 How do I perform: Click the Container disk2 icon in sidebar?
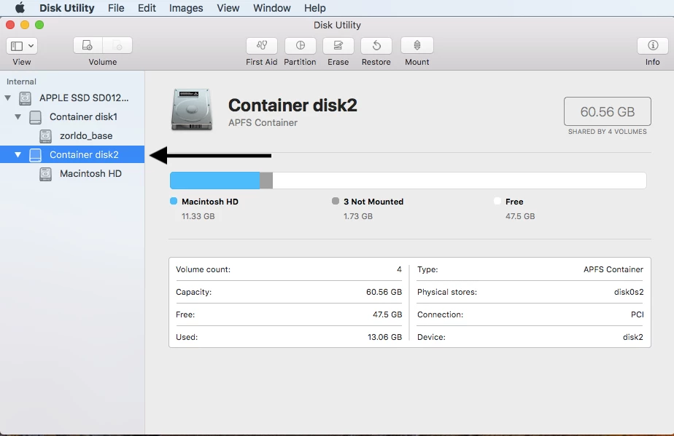pyautogui.click(x=35, y=155)
